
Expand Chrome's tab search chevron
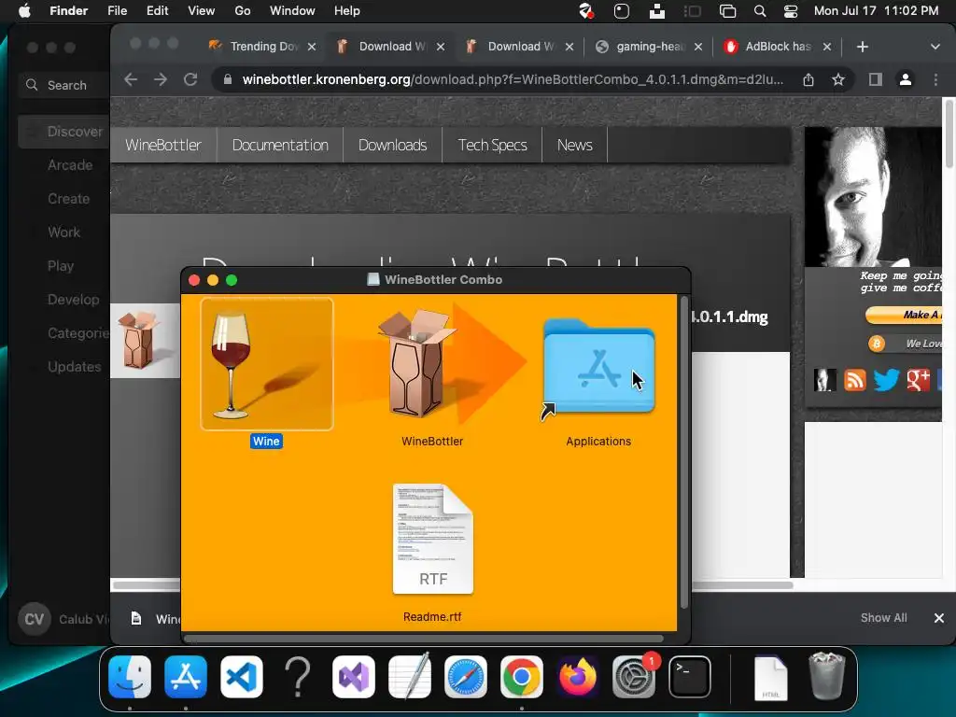(x=935, y=47)
